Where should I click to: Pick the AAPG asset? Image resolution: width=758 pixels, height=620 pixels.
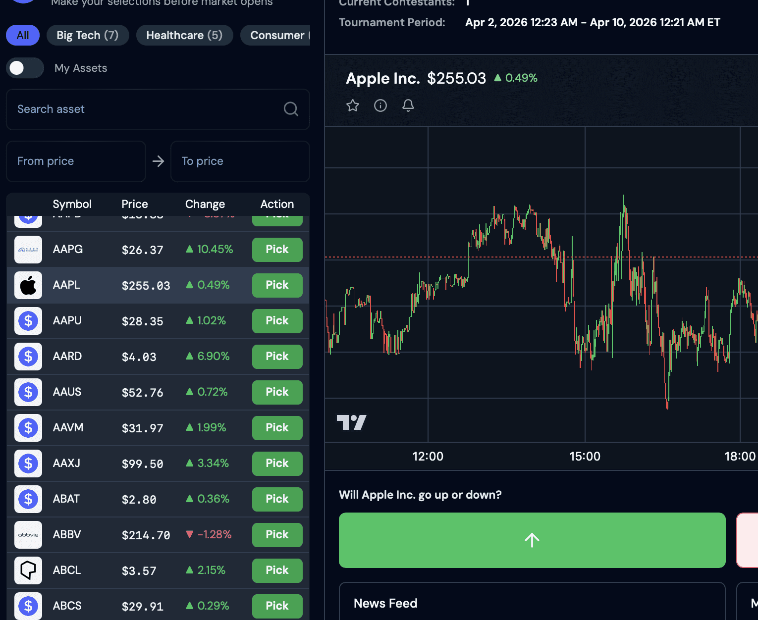[277, 250]
